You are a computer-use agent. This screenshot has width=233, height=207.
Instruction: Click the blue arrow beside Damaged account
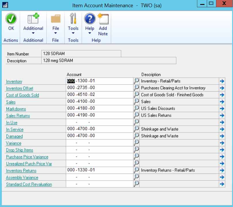[x=222, y=136]
